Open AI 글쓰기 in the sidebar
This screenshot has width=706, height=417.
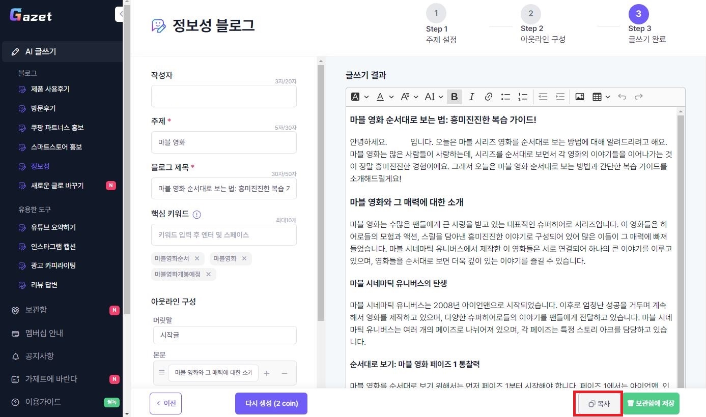[62, 51]
